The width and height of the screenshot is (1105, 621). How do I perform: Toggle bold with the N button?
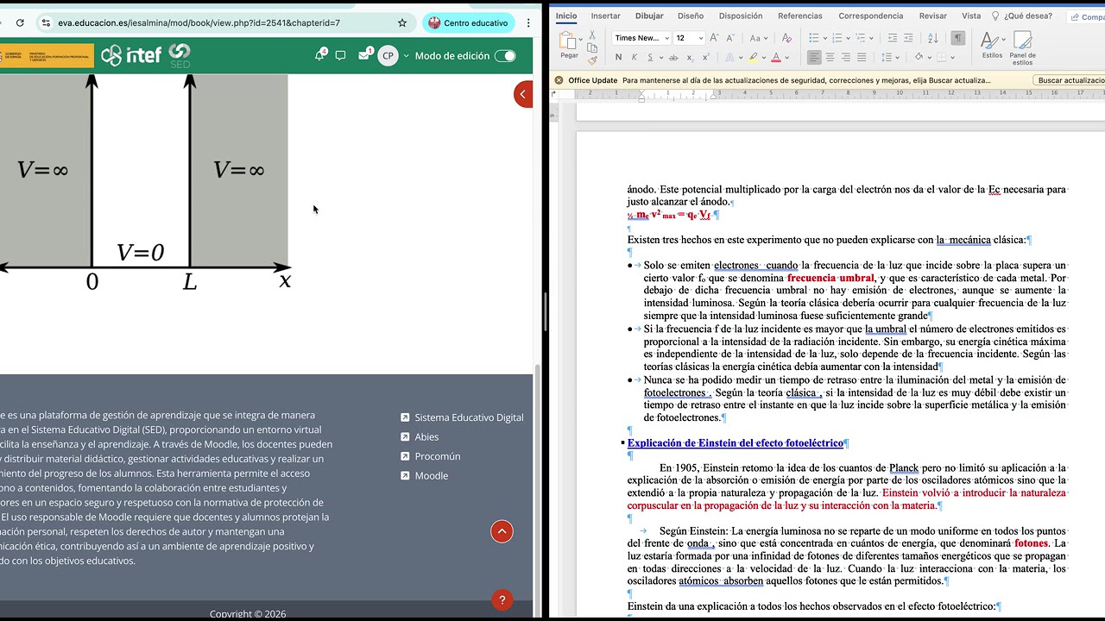(618, 57)
